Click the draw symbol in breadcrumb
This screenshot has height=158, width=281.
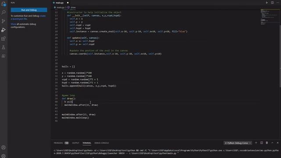click(73, 7)
